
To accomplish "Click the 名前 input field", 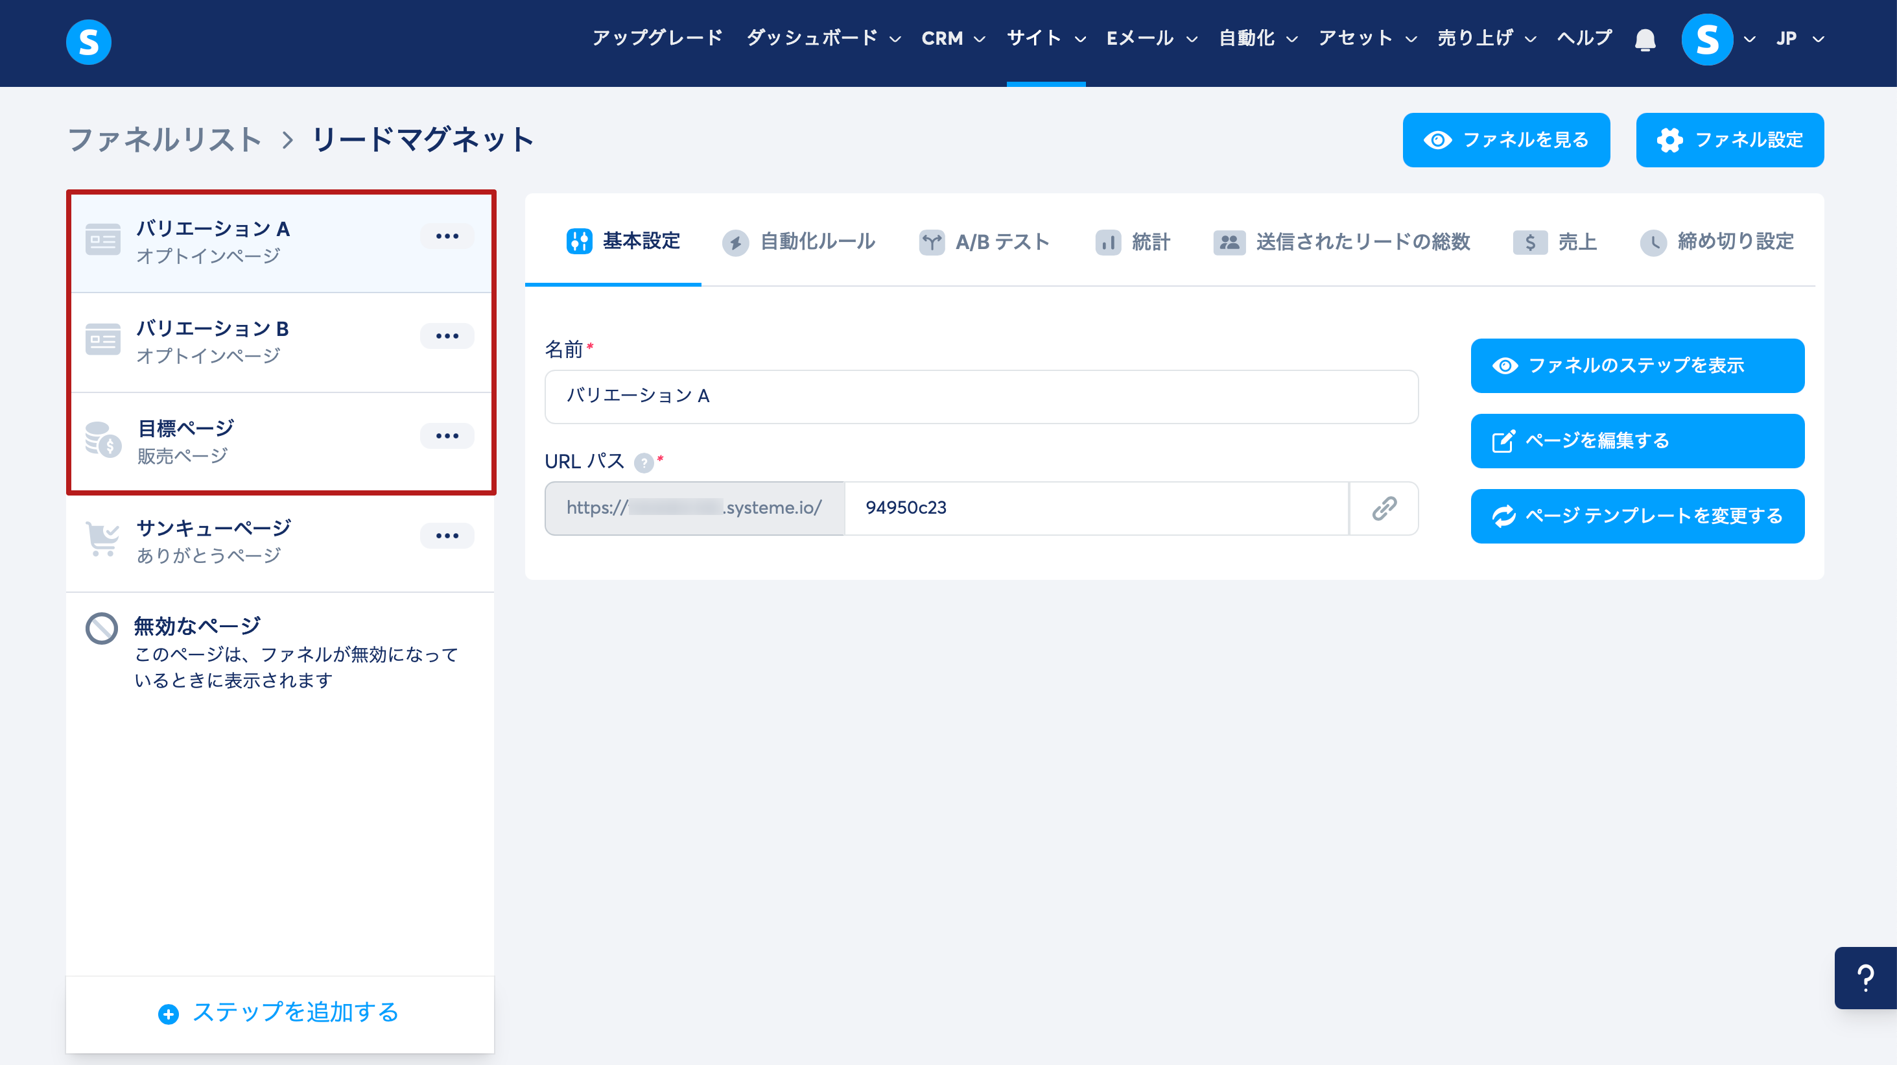I will (981, 396).
